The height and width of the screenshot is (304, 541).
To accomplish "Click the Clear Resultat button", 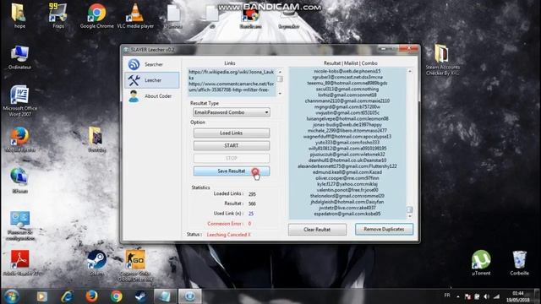I will point(317,230).
